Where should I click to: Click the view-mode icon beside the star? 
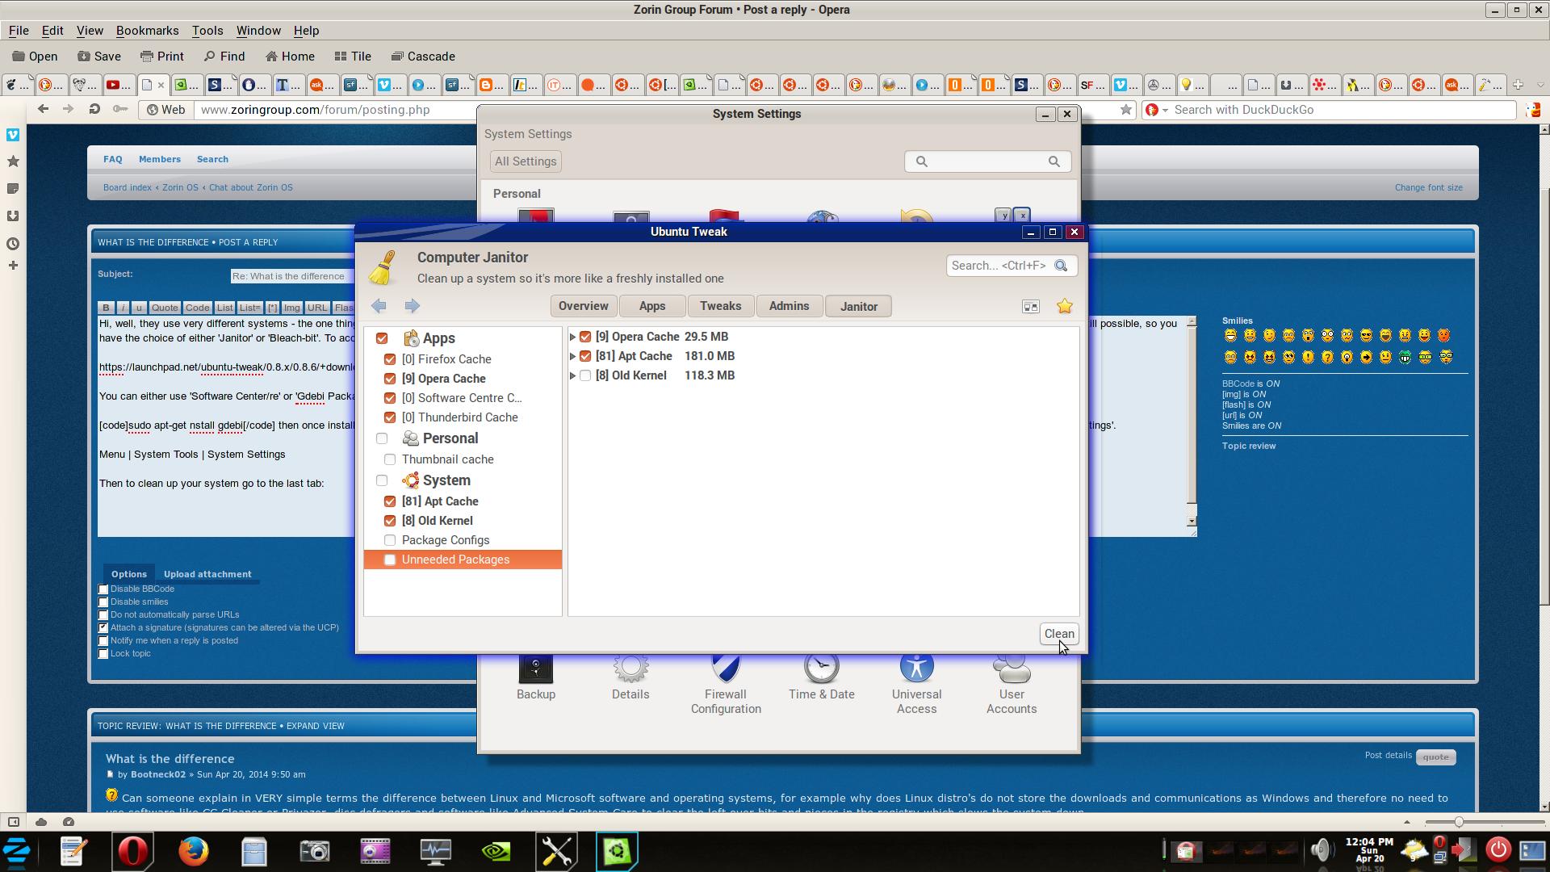[x=1031, y=307]
